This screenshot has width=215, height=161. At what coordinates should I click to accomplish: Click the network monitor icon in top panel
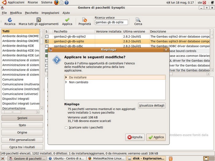click(213, 2)
